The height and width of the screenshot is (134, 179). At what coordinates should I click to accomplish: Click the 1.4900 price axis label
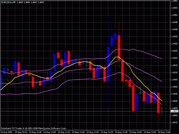click(174, 87)
